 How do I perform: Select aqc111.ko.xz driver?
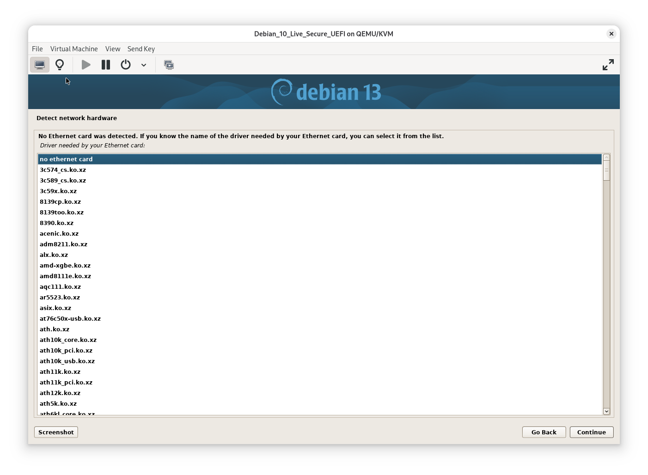tap(319, 286)
